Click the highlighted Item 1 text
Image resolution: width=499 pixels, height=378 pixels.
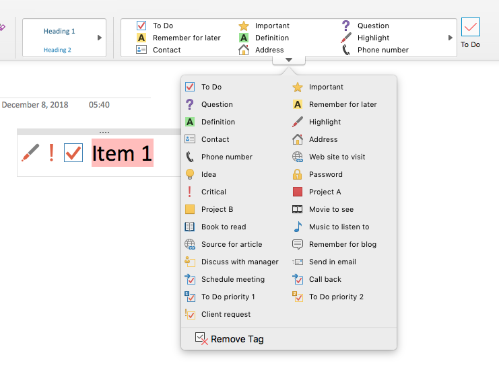[122, 153]
